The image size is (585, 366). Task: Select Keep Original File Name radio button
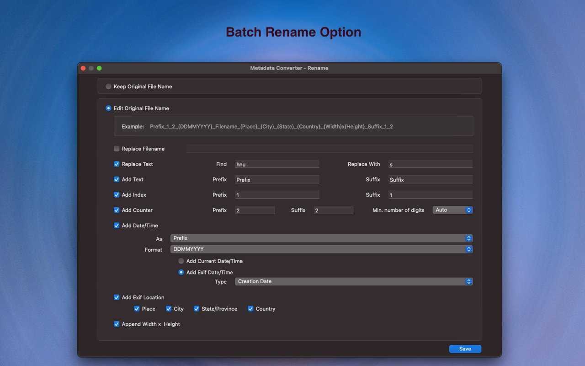pos(108,86)
